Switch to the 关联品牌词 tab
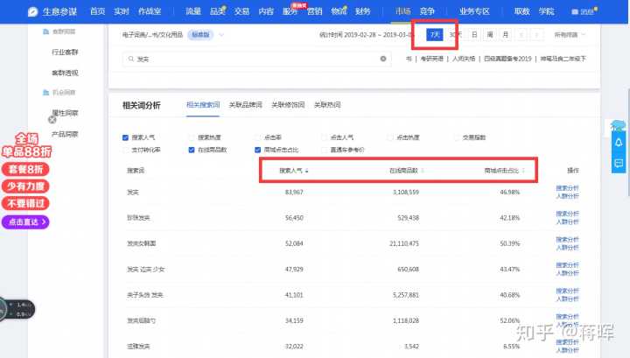The height and width of the screenshot is (358, 630). tap(244, 105)
